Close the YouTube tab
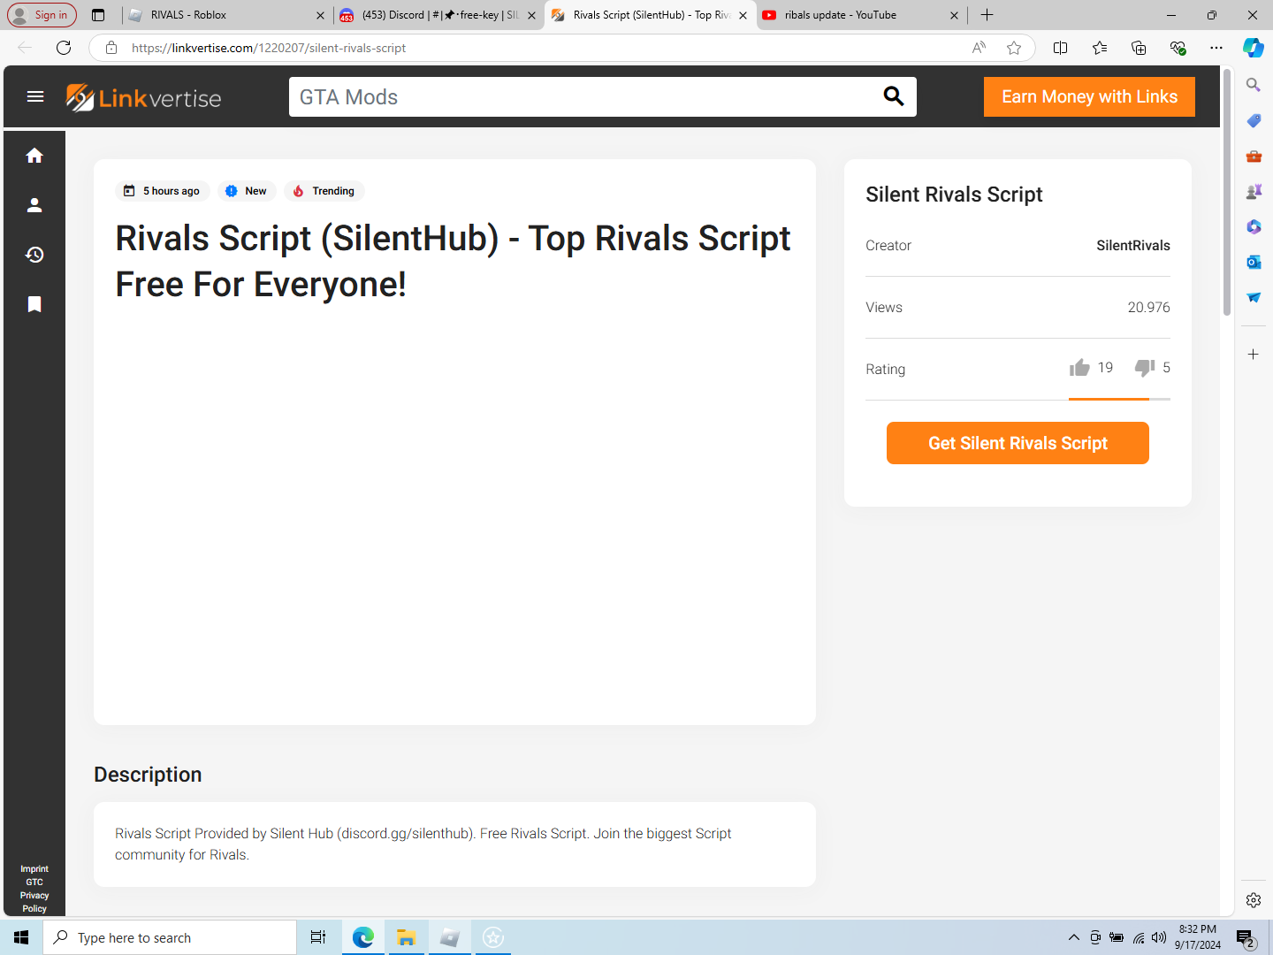 954,15
